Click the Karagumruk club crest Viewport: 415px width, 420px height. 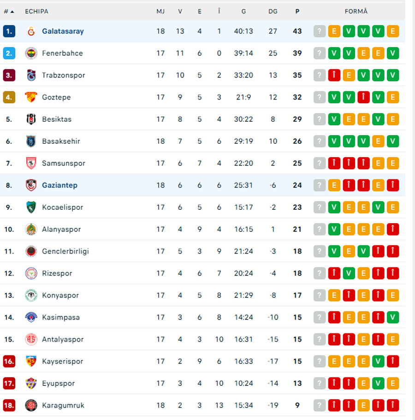pos(31,406)
